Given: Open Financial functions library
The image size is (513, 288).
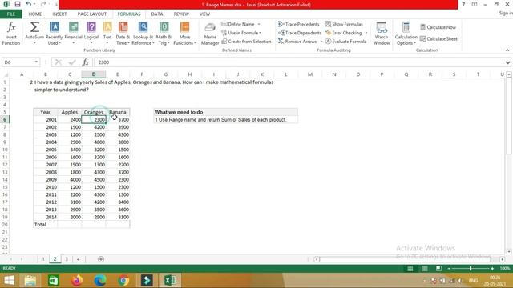Looking at the screenshot, I should tap(73, 34).
